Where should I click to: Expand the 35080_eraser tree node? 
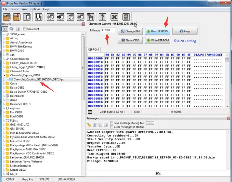pos(4,34)
